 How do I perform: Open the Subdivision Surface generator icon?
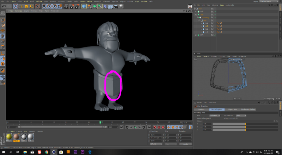coord(94,6)
